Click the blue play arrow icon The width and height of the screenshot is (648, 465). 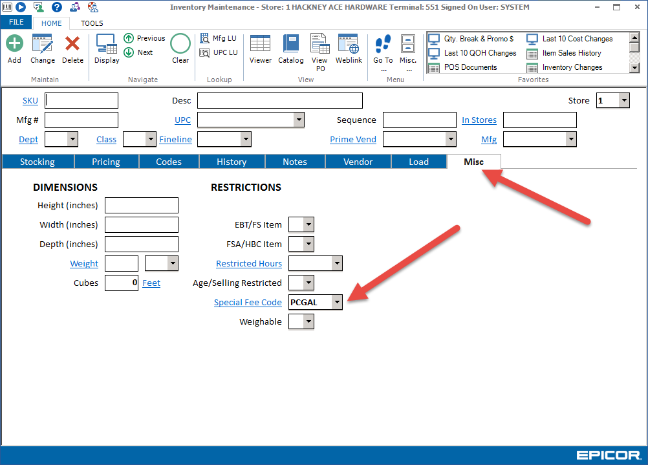pyautogui.click(x=21, y=7)
